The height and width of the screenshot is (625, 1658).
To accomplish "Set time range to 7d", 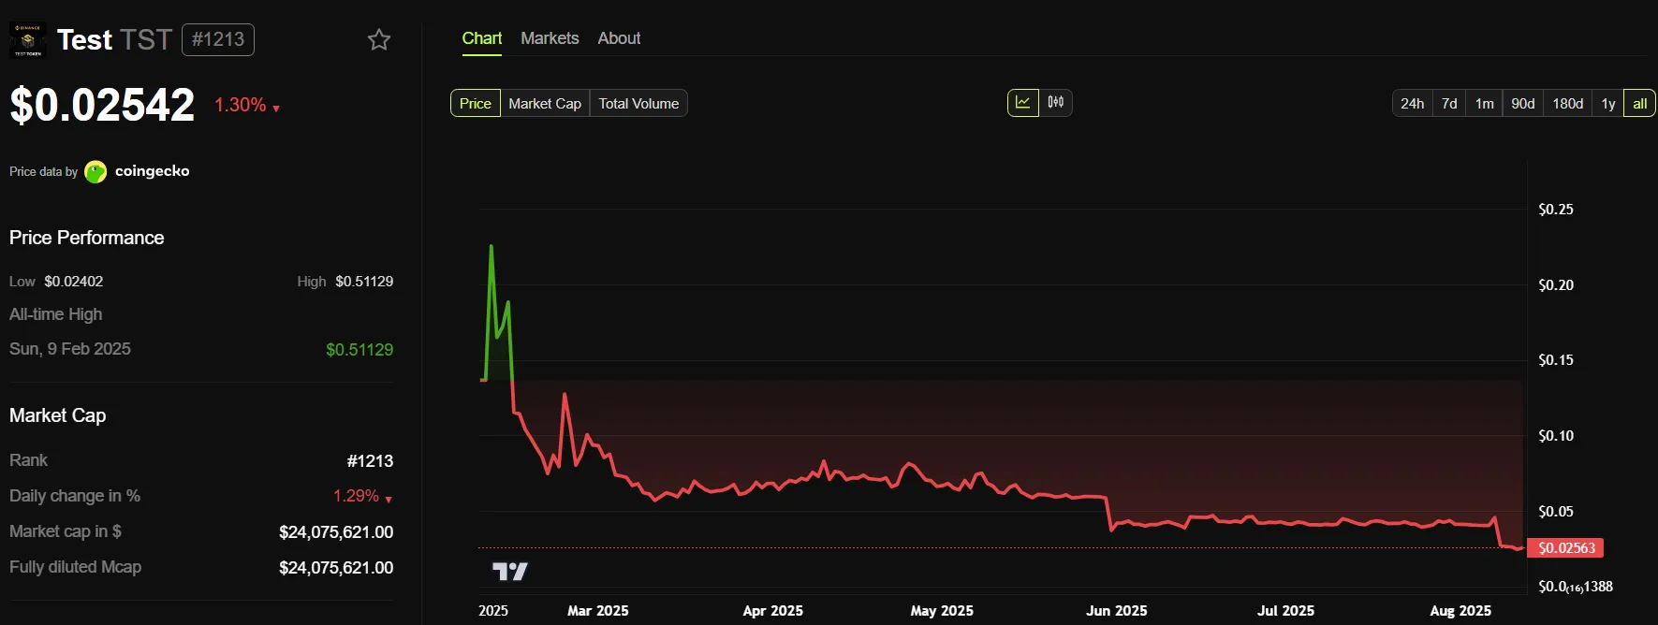I will 1449,104.
